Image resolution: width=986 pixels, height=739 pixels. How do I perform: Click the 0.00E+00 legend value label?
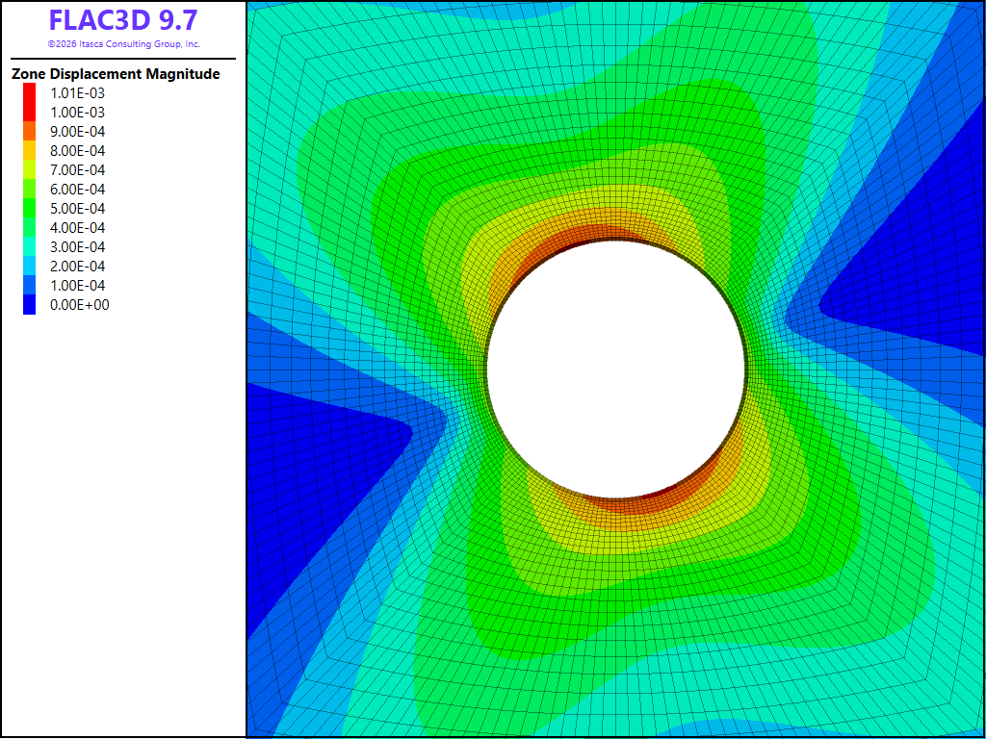coord(79,305)
